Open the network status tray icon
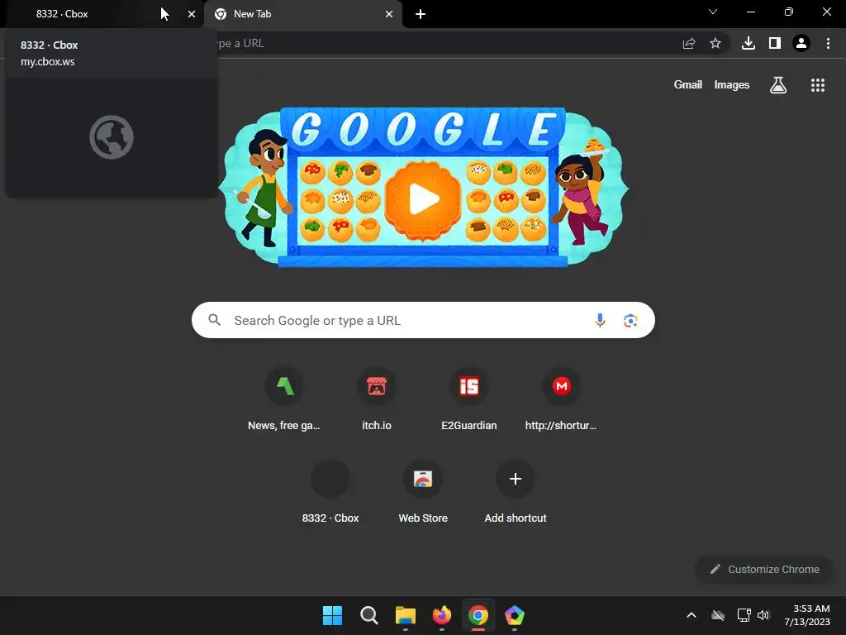 [744, 615]
